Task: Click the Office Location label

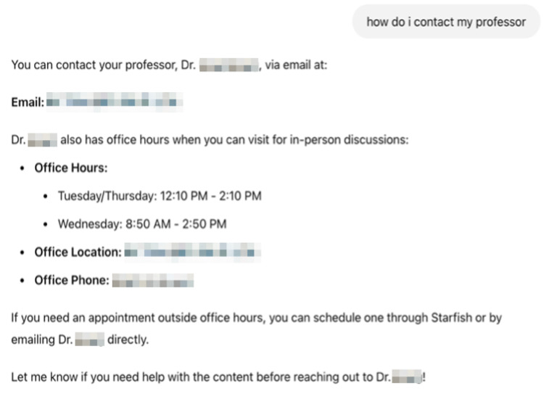Action: pos(78,253)
